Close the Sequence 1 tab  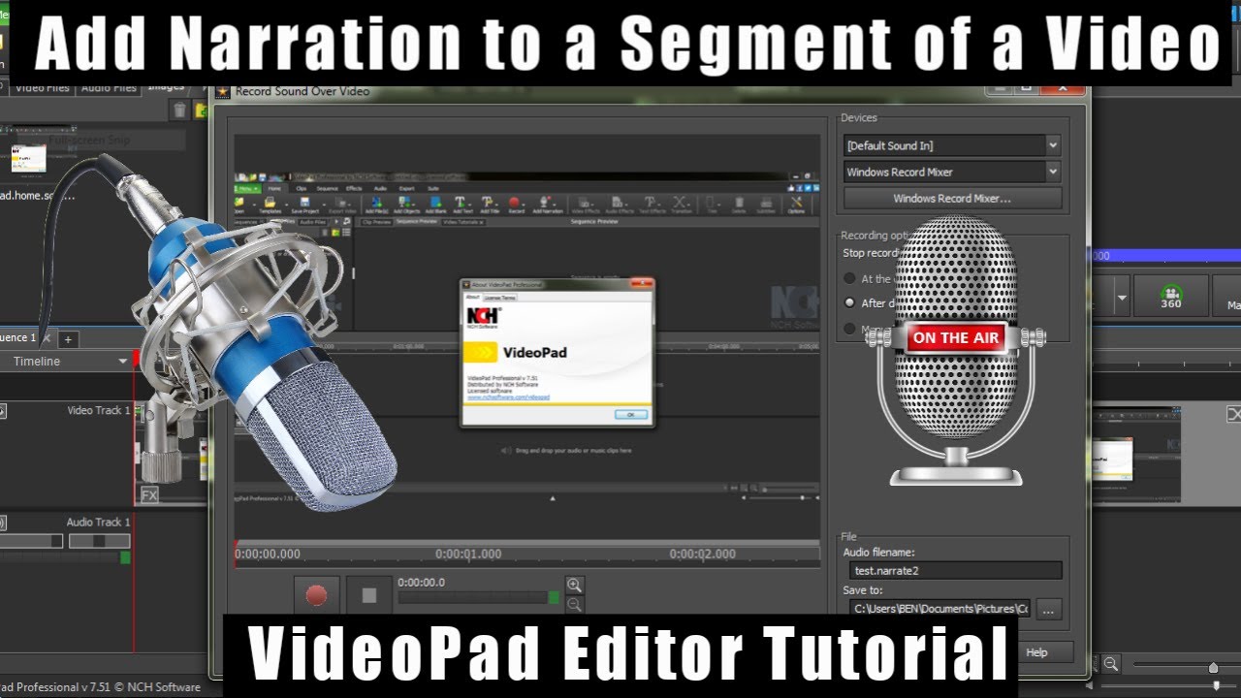click(x=47, y=338)
